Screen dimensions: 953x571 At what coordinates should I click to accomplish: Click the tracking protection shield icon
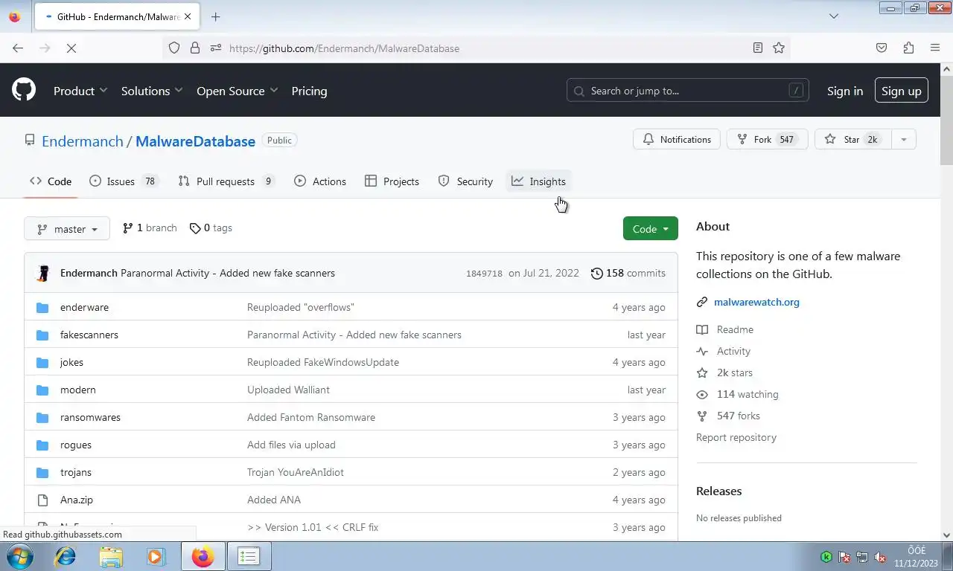tap(174, 48)
